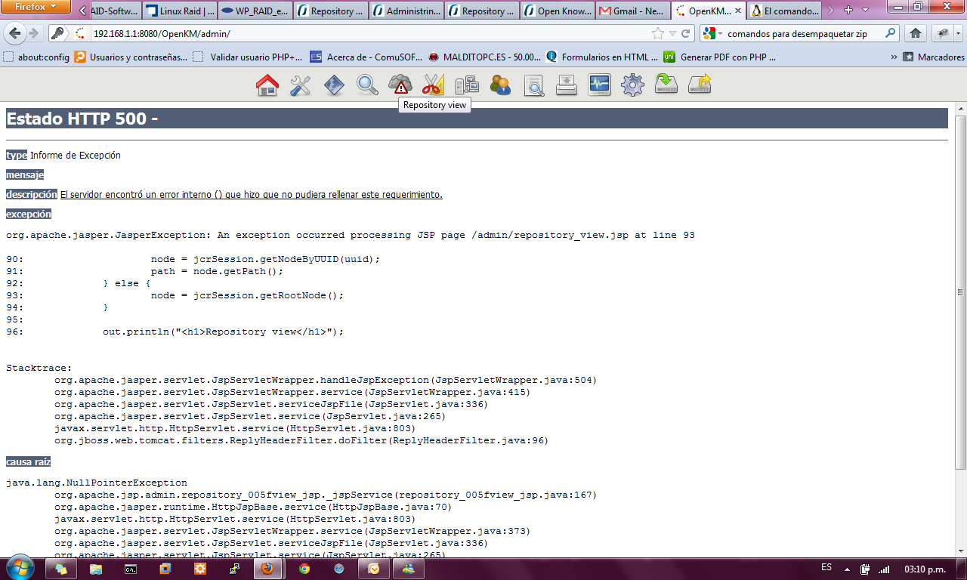The width and height of the screenshot is (967, 580).
Task: Click the purple gear settings icon
Action: (632, 85)
